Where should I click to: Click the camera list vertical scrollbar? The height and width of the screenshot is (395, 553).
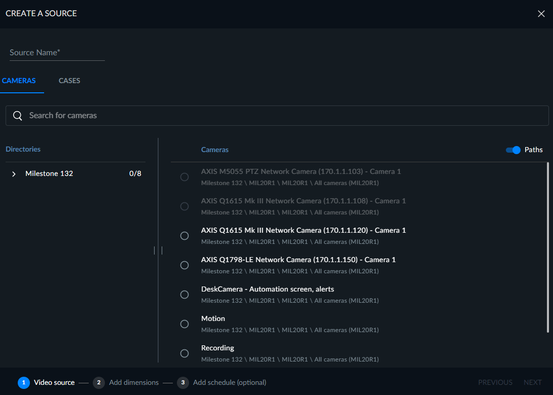(x=548, y=247)
